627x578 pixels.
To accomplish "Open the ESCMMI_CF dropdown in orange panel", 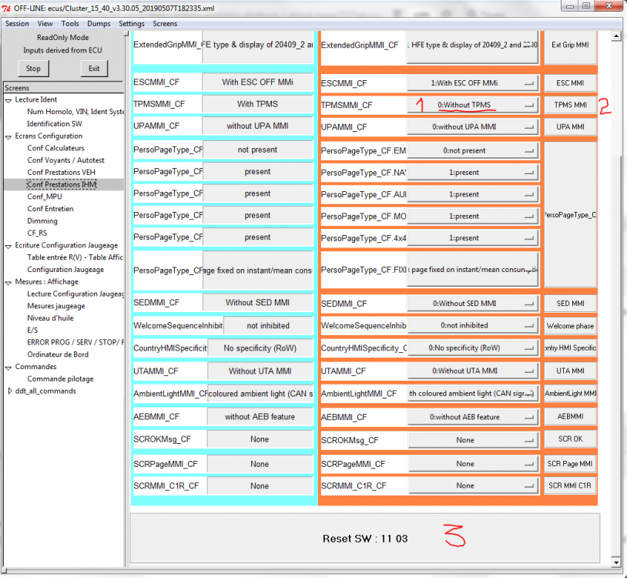I will [x=472, y=83].
